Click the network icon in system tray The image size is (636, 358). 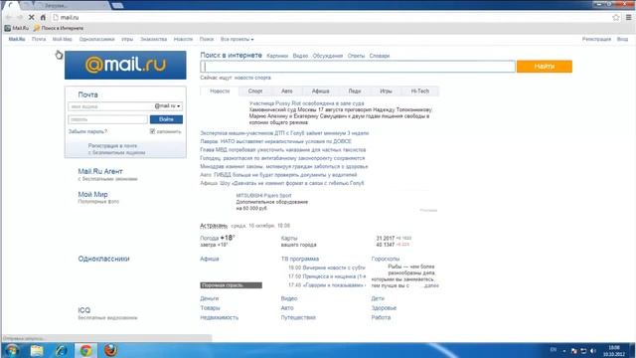pos(583,351)
